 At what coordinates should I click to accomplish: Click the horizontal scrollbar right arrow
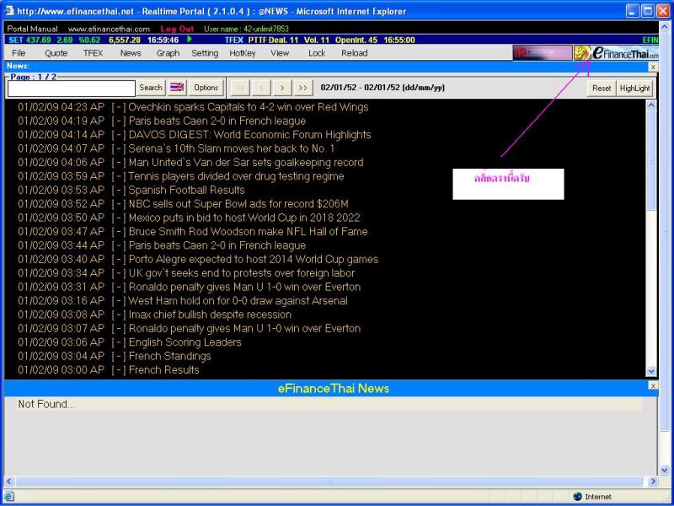coord(653,482)
